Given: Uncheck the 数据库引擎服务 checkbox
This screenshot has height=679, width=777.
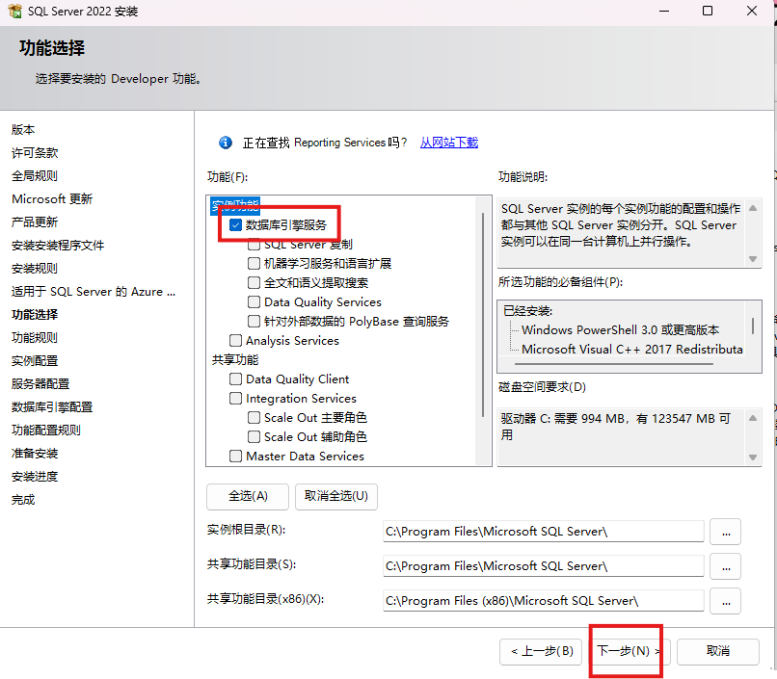Looking at the screenshot, I should click(x=236, y=225).
